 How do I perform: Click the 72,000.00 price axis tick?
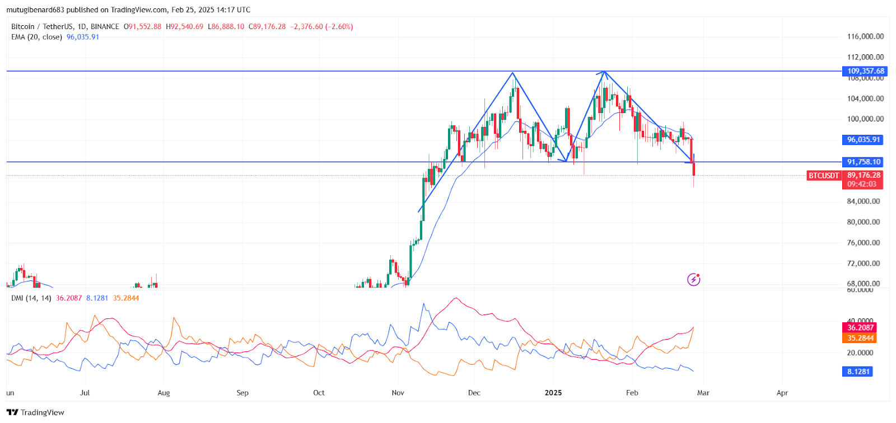[864, 264]
